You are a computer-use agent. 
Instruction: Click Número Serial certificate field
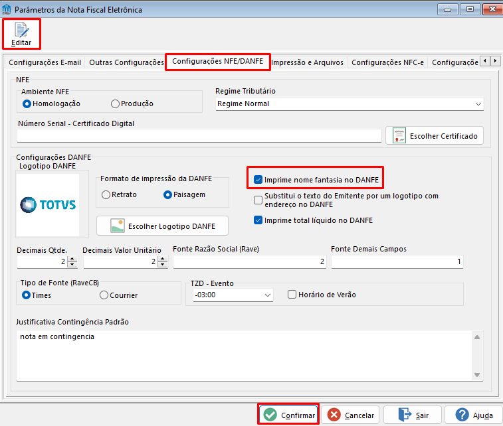point(199,136)
